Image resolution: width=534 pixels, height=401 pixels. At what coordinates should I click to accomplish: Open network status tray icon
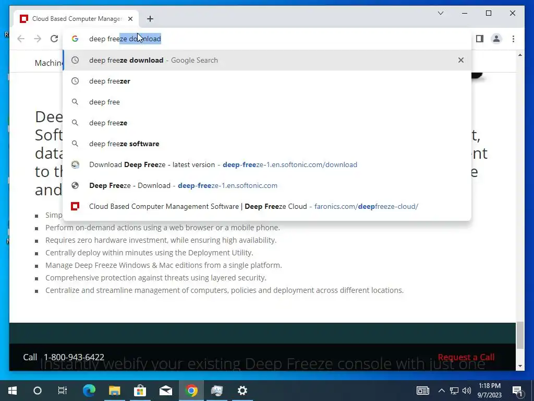tap(454, 391)
